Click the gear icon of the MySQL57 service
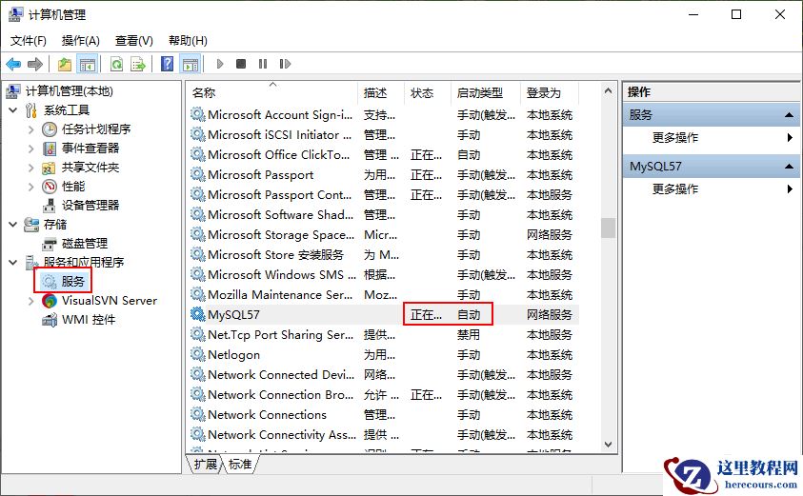 (x=198, y=314)
